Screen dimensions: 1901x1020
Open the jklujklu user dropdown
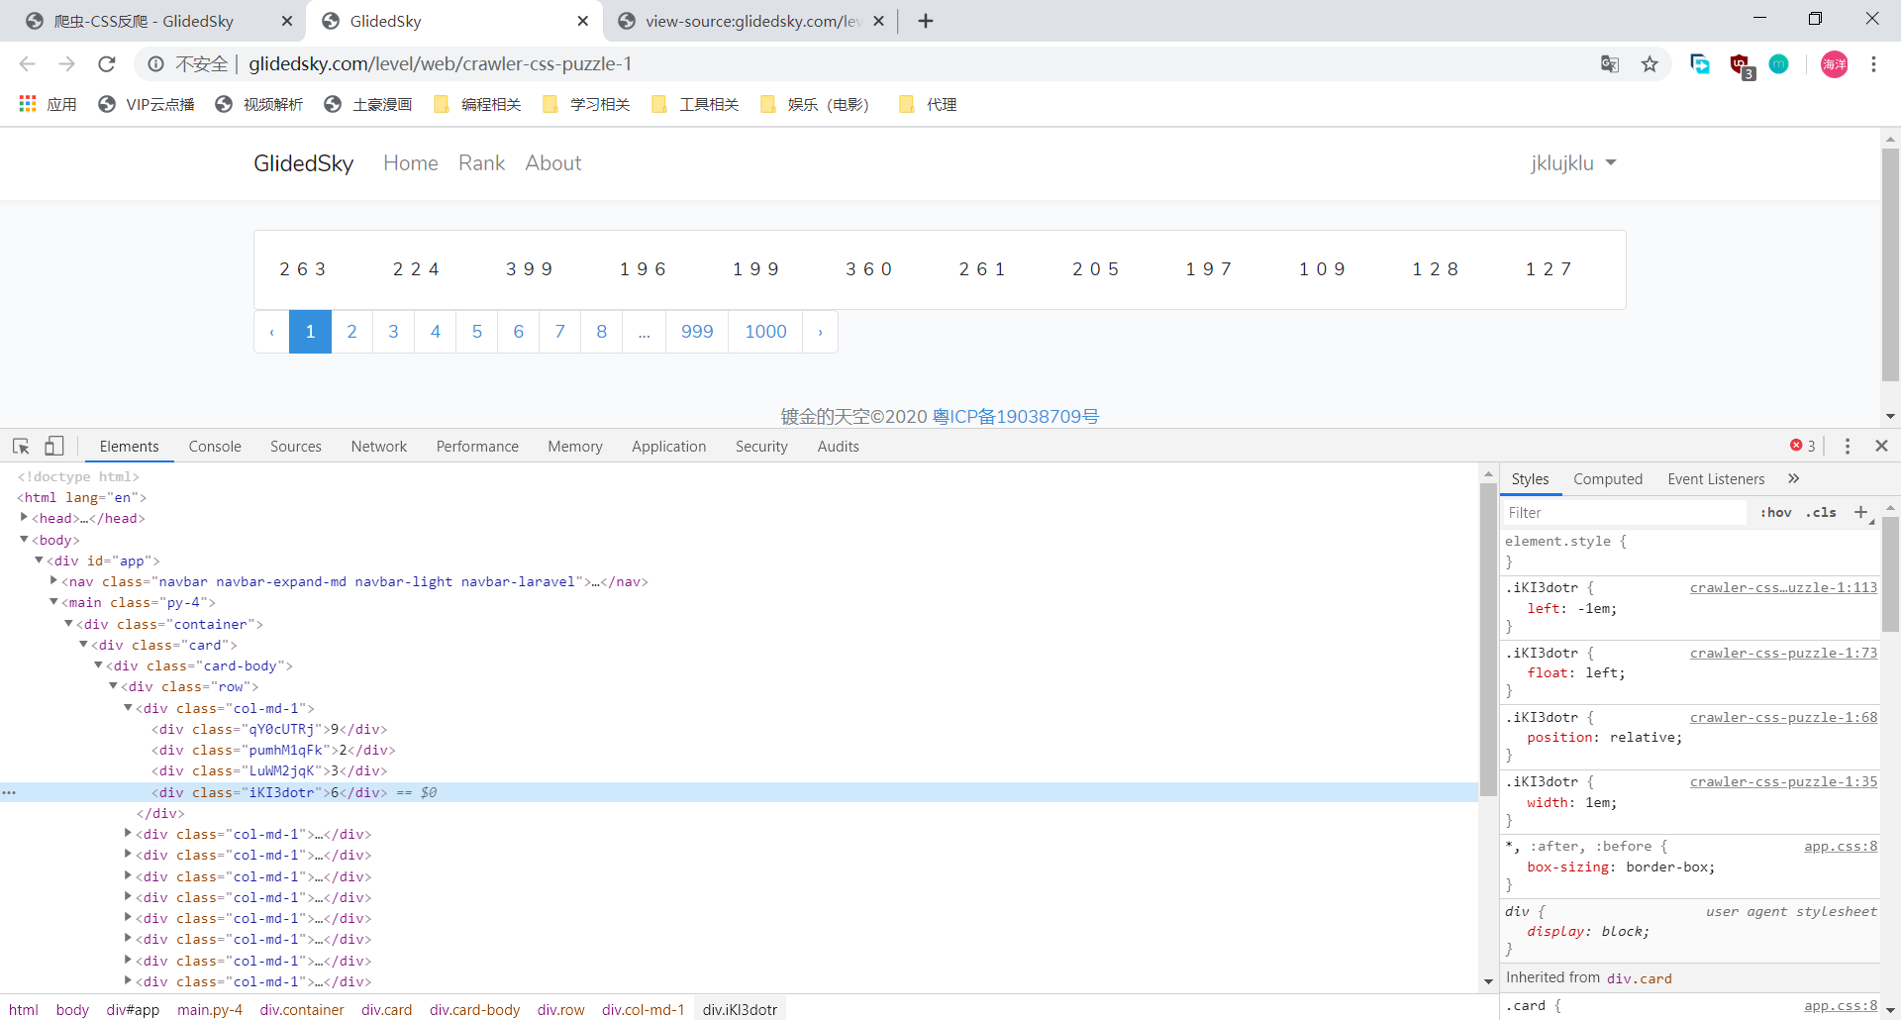pyautogui.click(x=1573, y=163)
